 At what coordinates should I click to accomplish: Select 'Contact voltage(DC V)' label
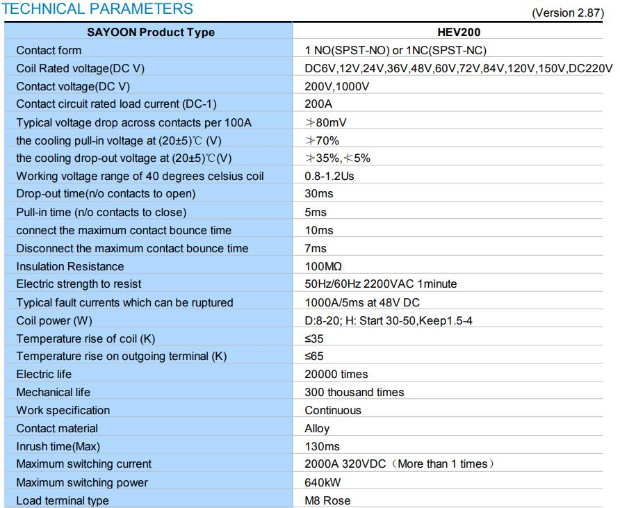coord(73,87)
